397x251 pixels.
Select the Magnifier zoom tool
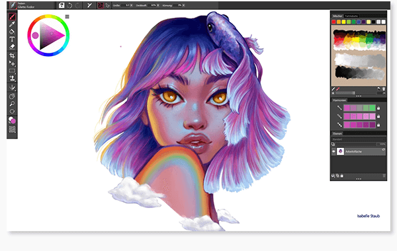click(x=12, y=104)
